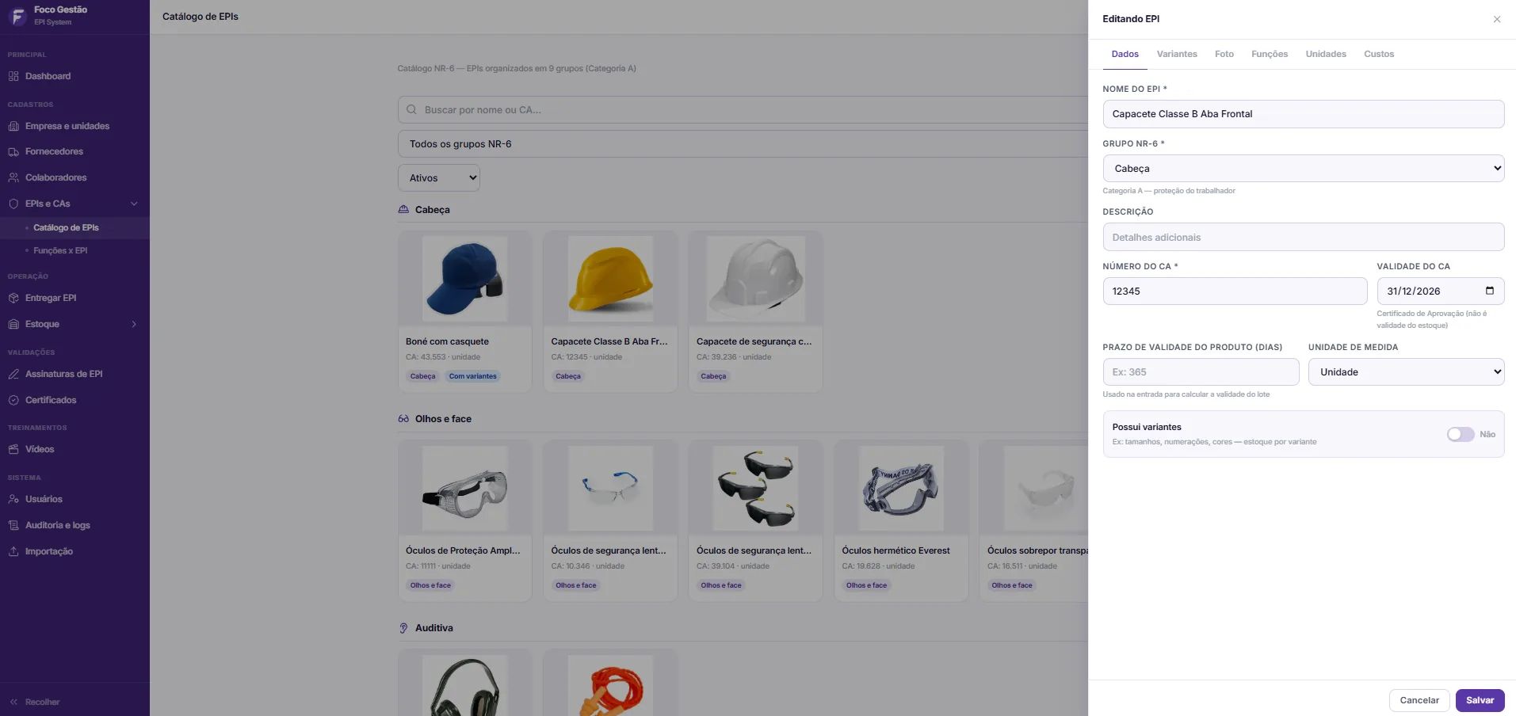Click the Foco Gestão logo icon
The height and width of the screenshot is (716, 1516).
click(17, 16)
